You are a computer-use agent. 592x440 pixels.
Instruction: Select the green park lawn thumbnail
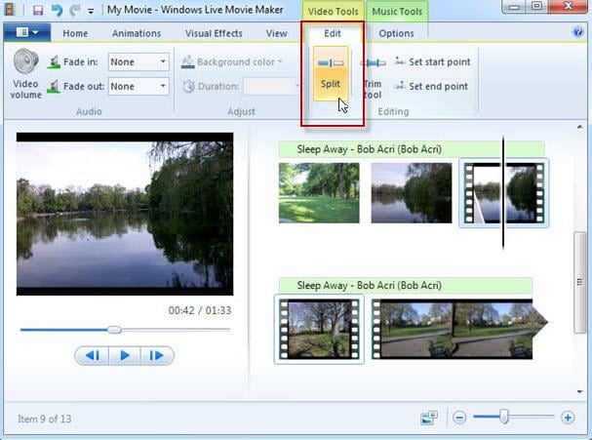tap(319, 192)
